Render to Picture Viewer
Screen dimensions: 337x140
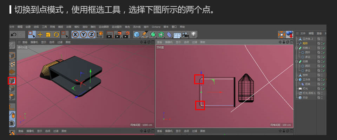[118, 34]
